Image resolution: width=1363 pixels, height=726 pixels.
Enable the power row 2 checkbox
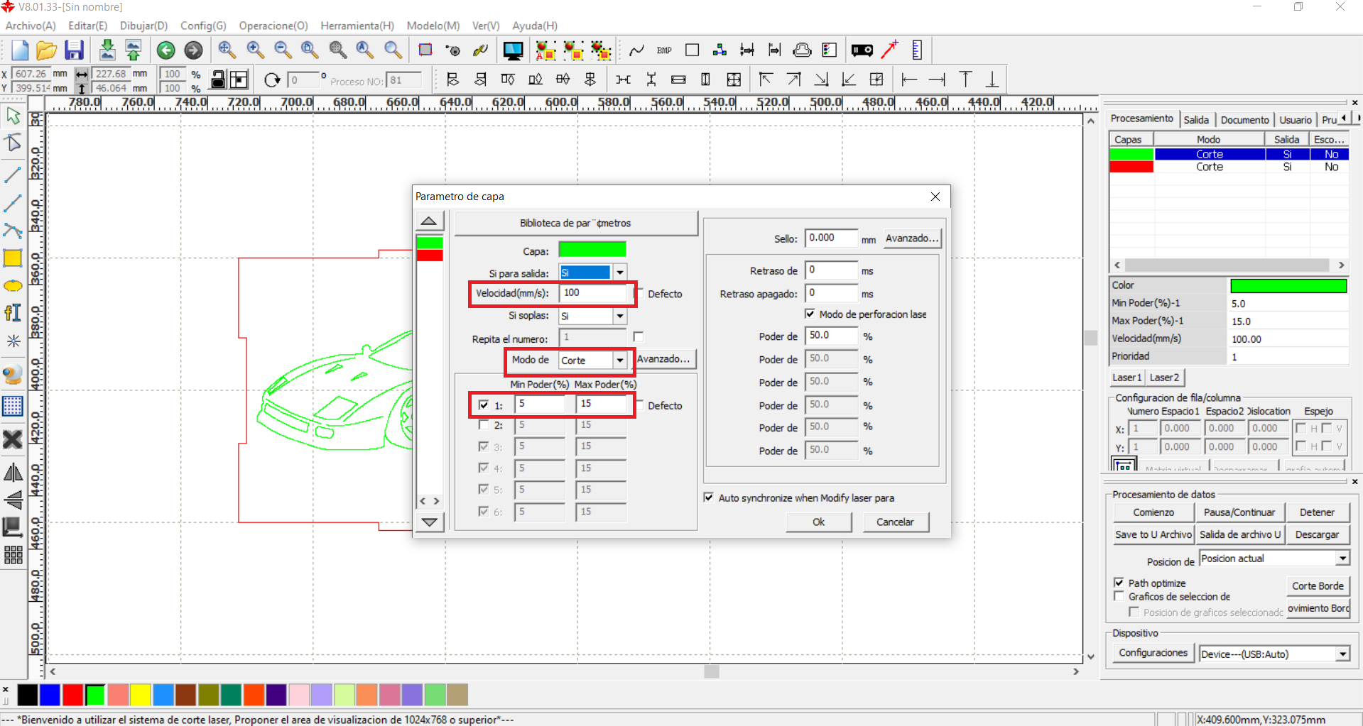(x=484, y=425)
